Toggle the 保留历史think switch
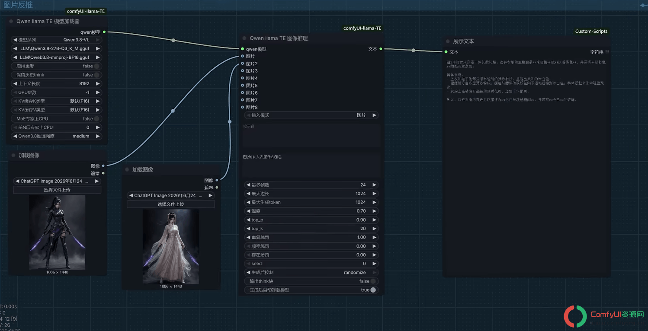The width and height of the screenshot is (648, 331). tap(97, 75)
